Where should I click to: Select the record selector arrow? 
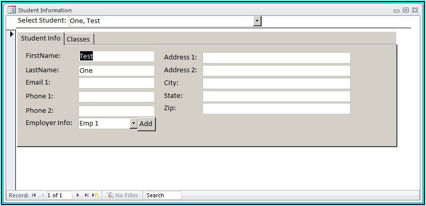[11, 34]
